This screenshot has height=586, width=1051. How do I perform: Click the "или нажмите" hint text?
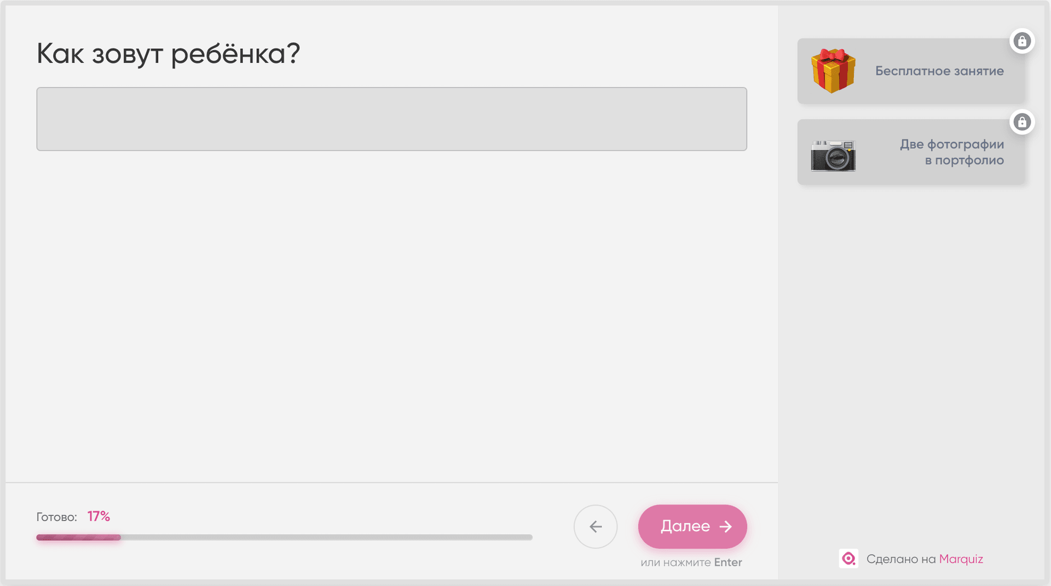coord(675,562)
